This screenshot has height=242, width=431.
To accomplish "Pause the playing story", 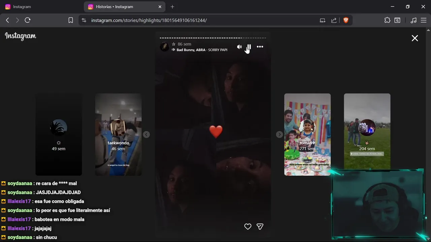I will (249, 47).
